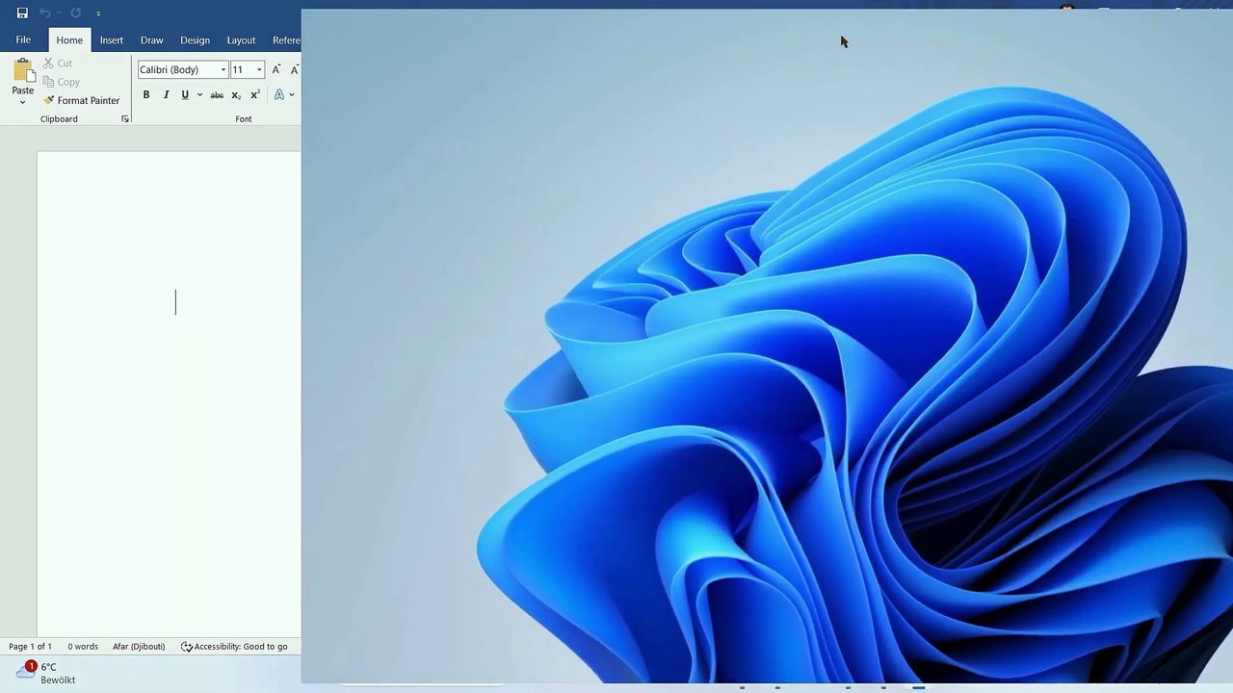Toggle italic formatting
This screenshot has height=693, width=1233.
point(166,94)
